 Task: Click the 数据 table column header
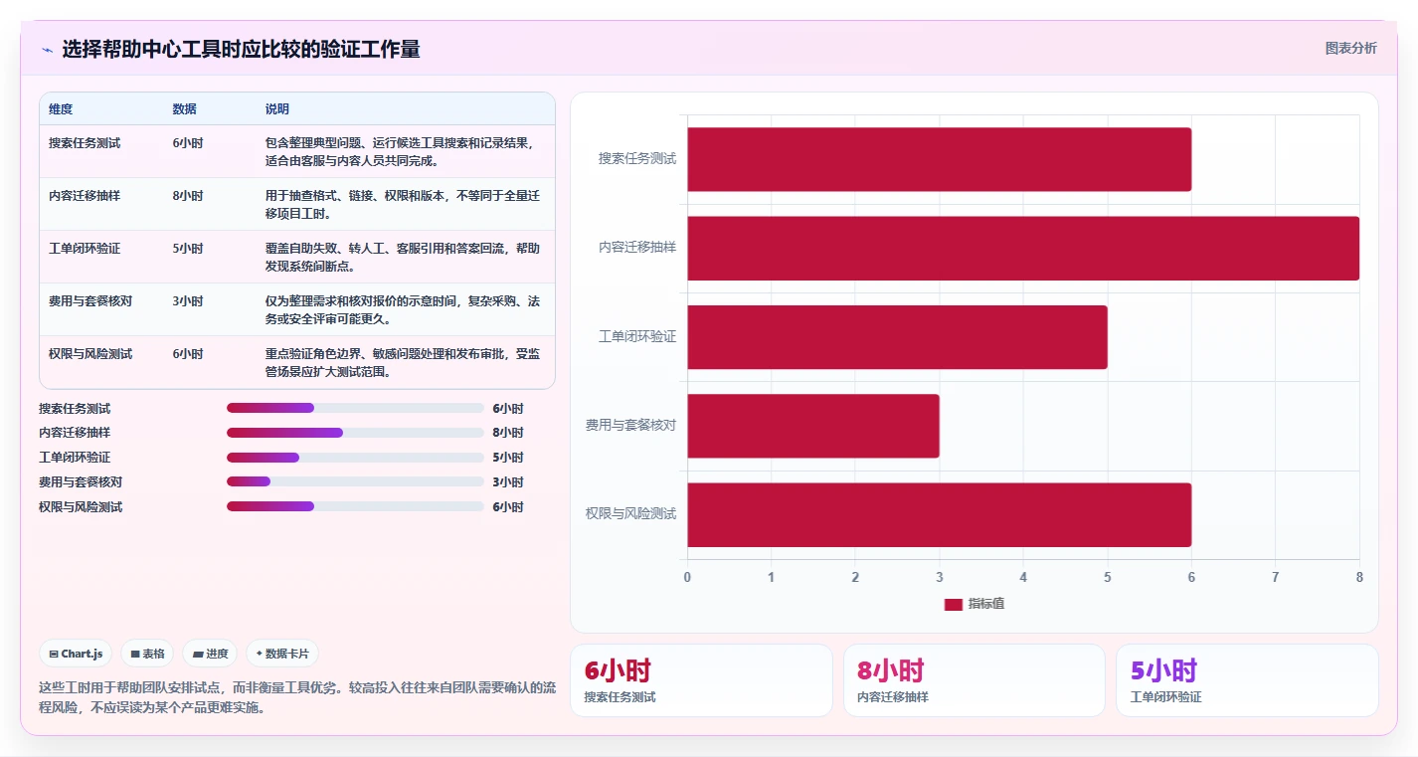click(x=184, y=109)
